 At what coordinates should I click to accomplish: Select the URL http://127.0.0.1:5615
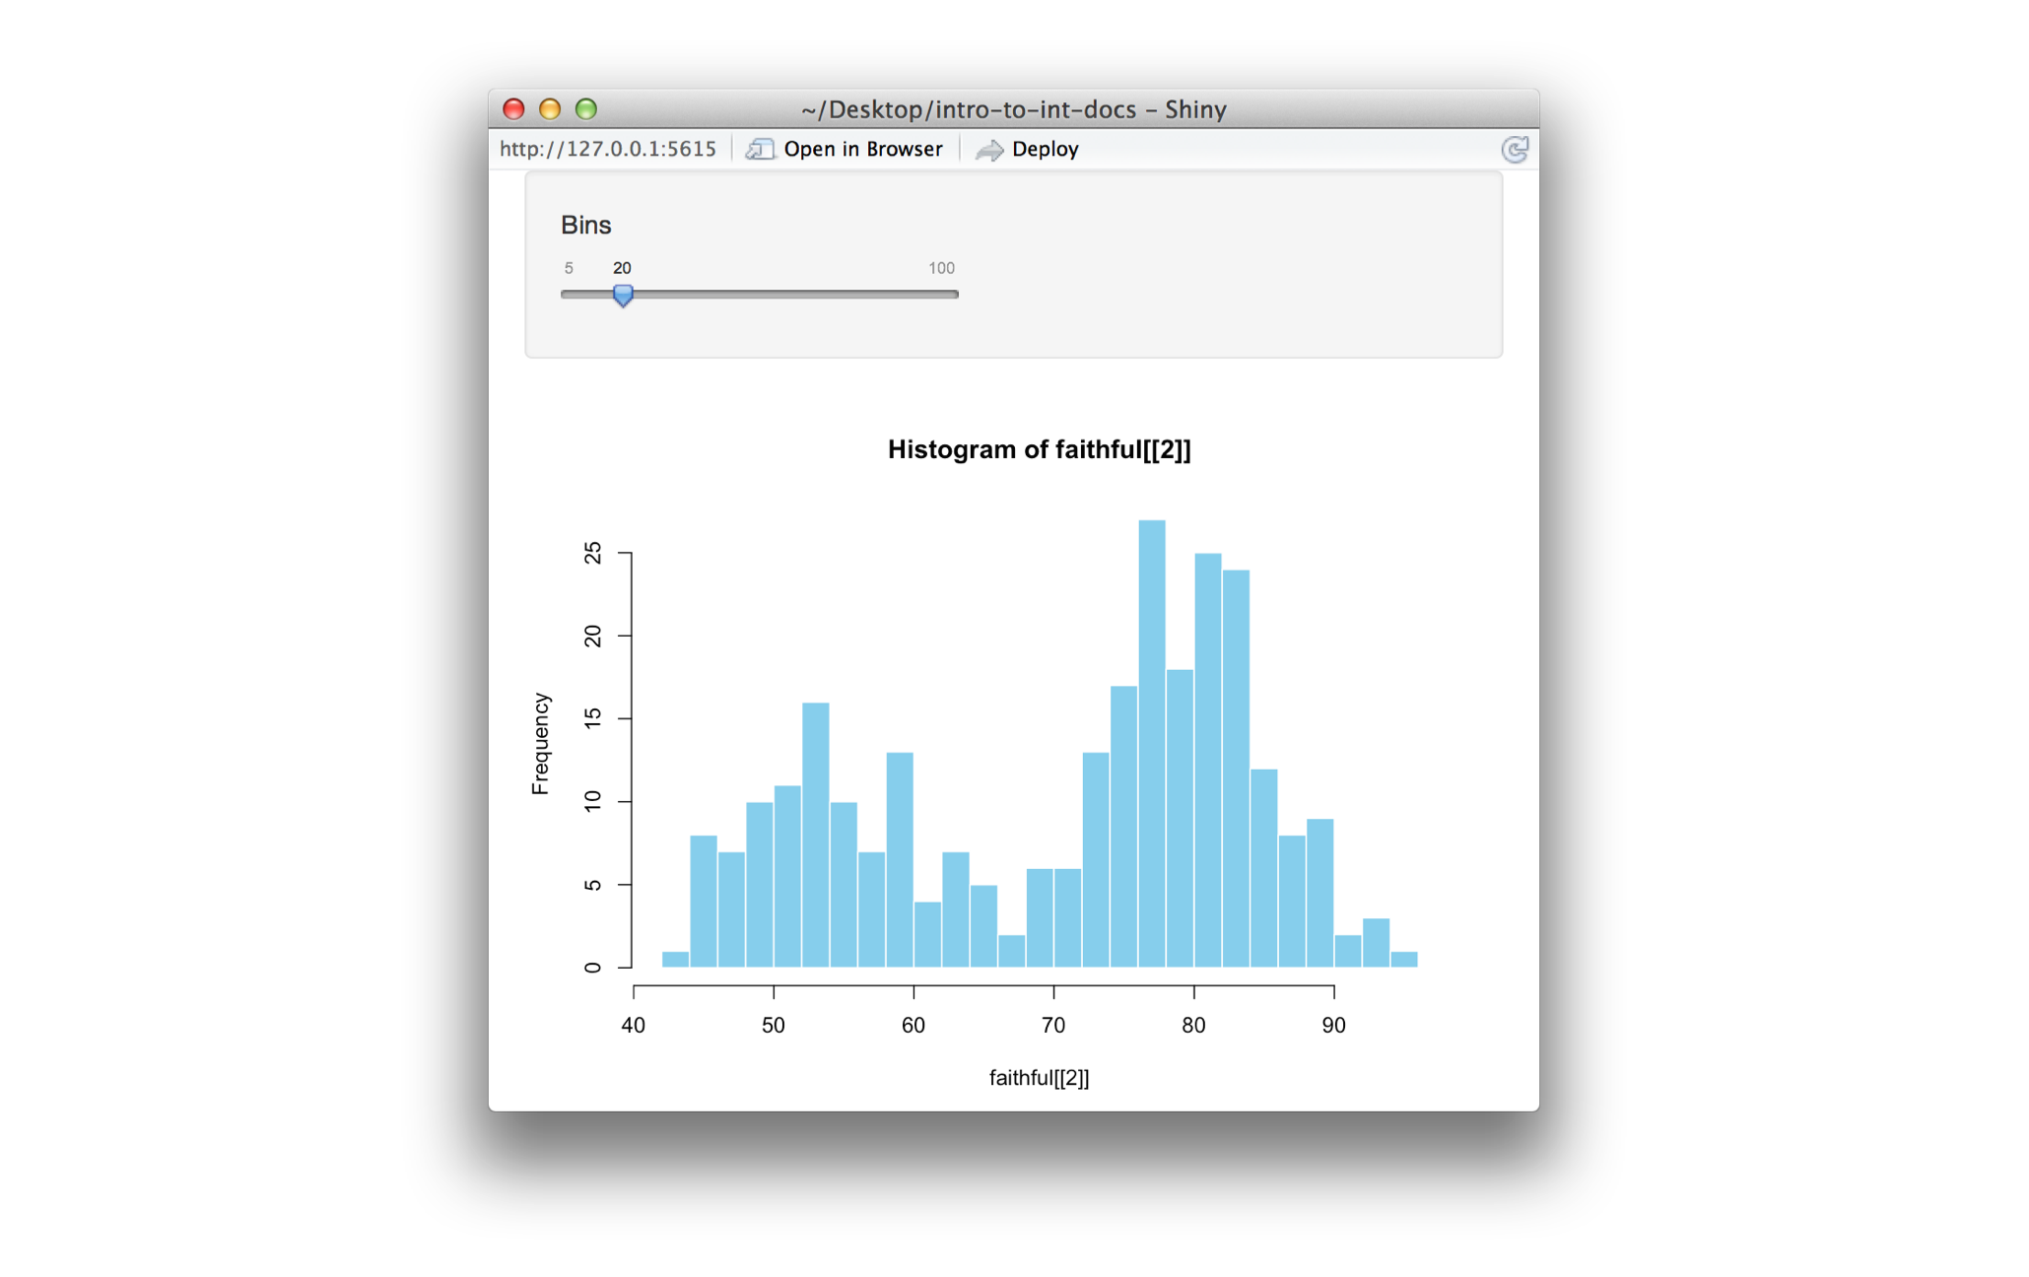tap(607, 149)
